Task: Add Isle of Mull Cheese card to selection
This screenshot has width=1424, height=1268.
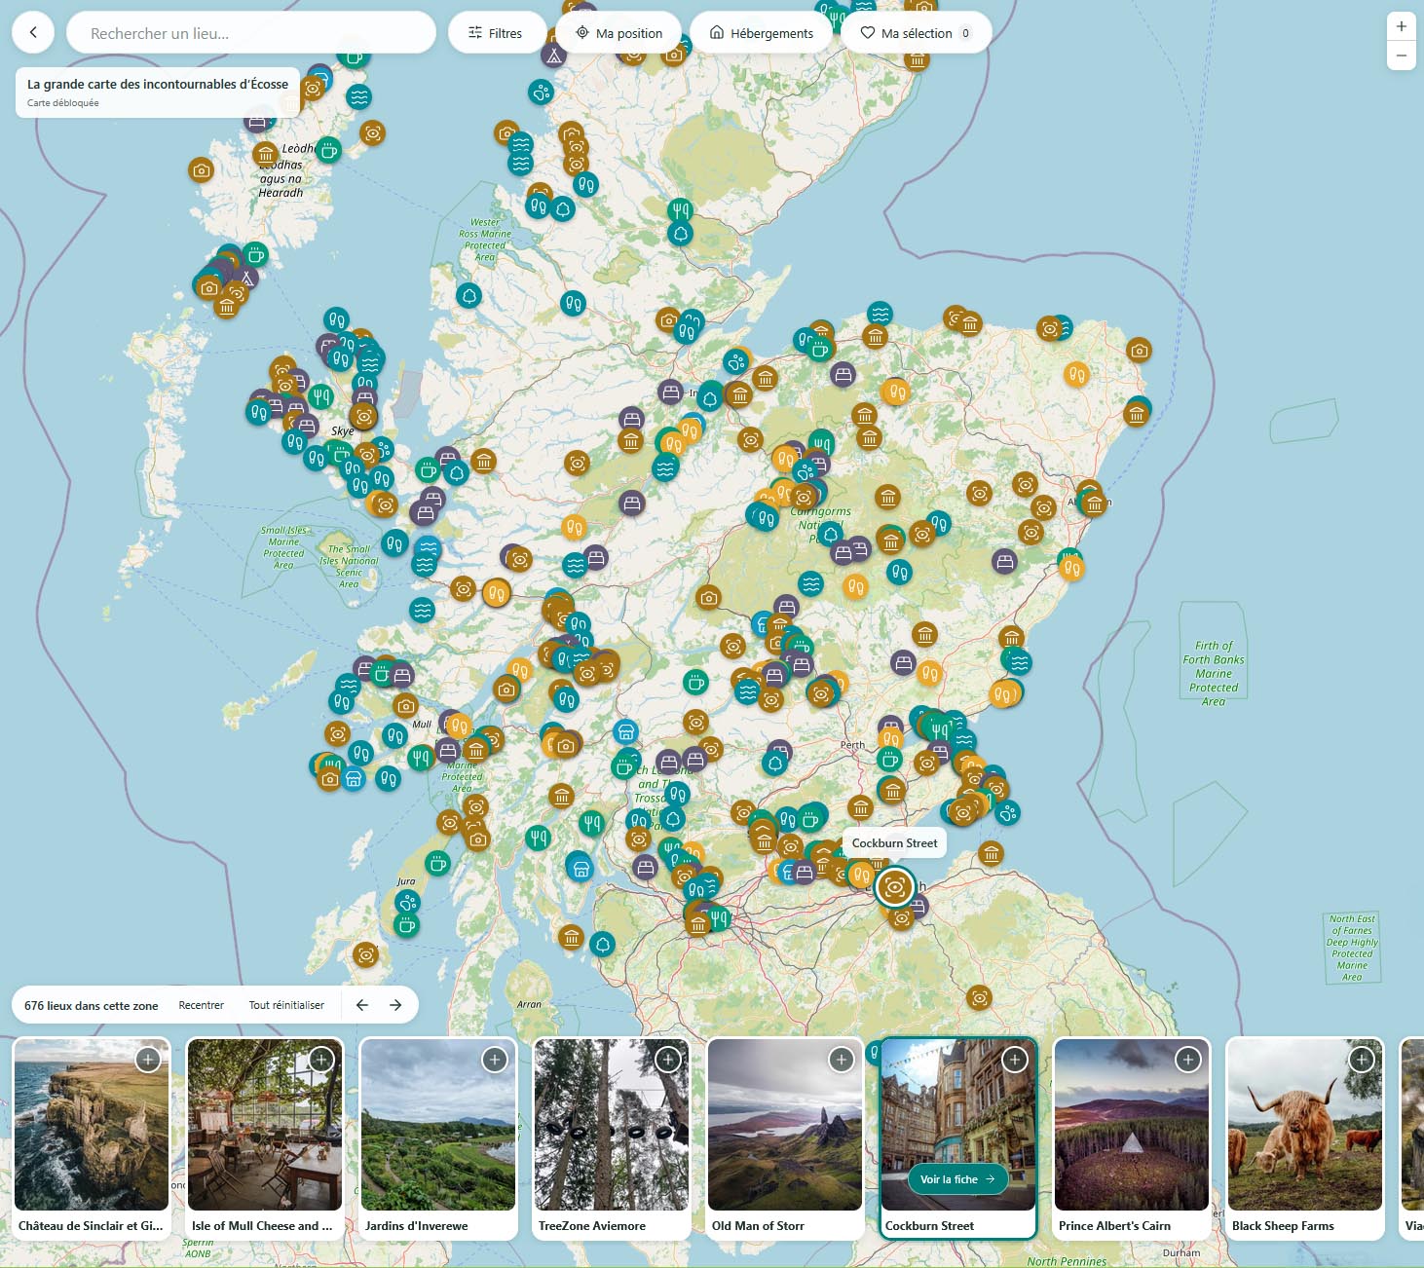Action: click(x=321, y=1060)
